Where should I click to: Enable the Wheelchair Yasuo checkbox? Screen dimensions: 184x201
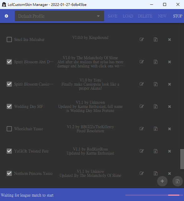tap(9, 129)
